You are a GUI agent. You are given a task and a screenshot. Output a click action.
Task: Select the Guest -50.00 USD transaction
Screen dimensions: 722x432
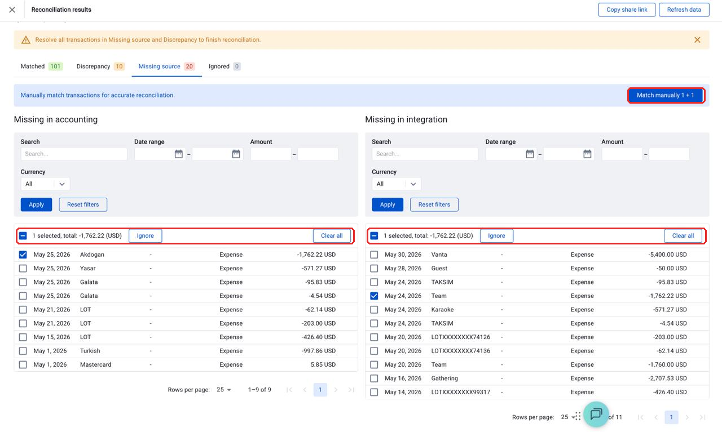pyautogui.click(x=374, y=269)
